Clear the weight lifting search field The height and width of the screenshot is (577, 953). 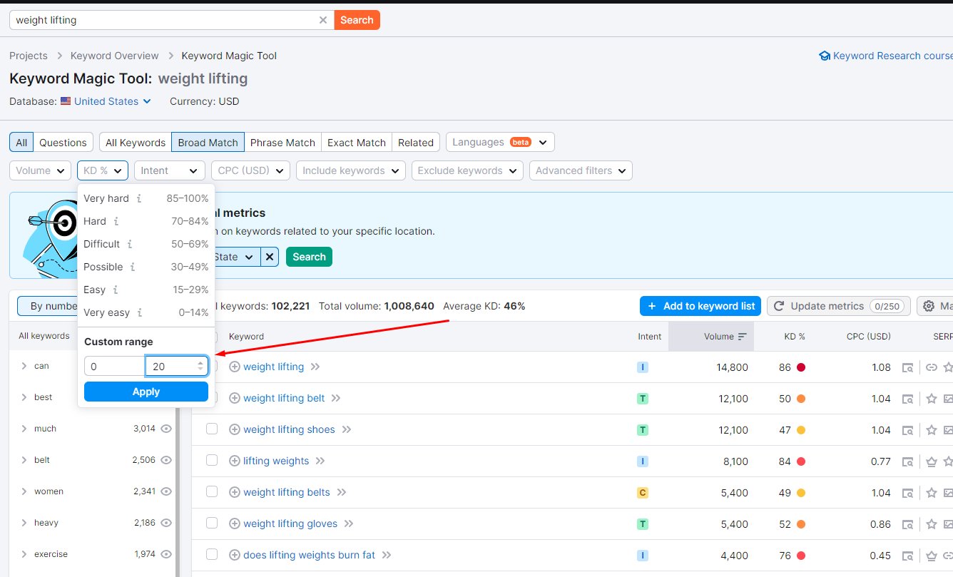pyautogui.click(x=323, y=20)
